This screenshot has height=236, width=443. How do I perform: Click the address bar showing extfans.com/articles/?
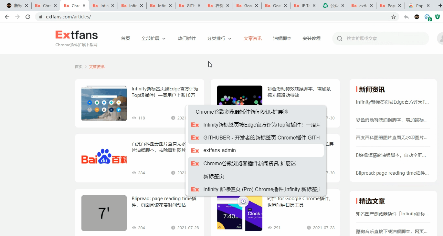tap(217, 17)
